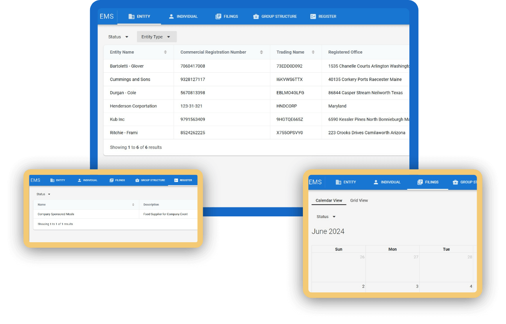Click the Filings icon in the calendar window
This screenshot has width=506, height=324.
point(420,182)
